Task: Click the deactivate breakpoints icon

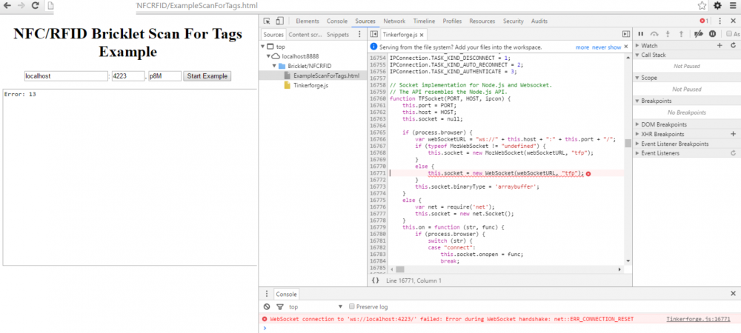Action: 697,34
